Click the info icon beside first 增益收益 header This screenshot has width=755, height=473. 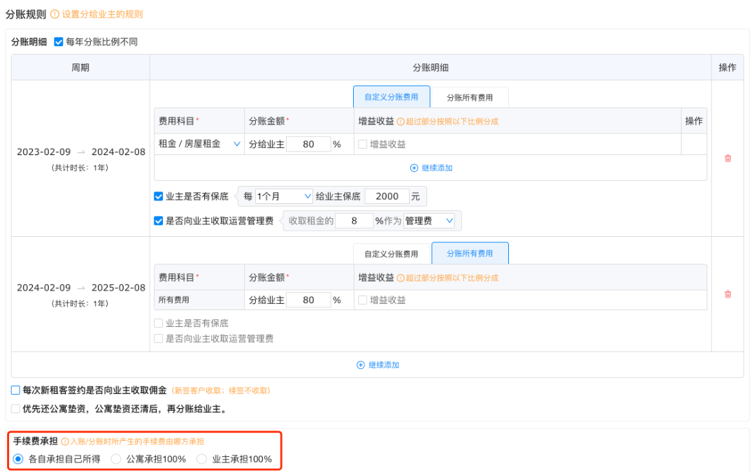400,122
